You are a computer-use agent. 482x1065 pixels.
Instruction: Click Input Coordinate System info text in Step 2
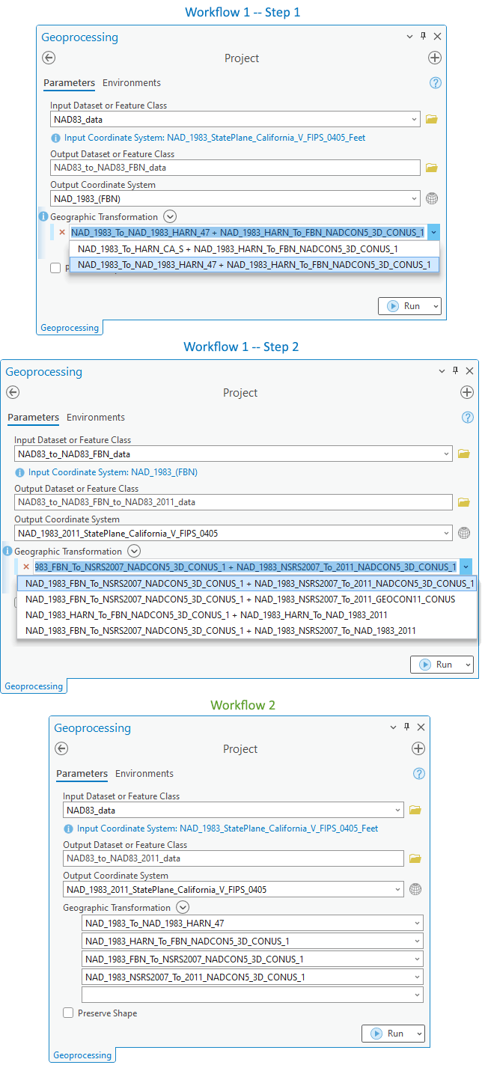coord(113,472)
